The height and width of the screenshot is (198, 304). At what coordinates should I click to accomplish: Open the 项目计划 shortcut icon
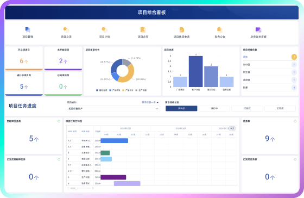(104, 30)
